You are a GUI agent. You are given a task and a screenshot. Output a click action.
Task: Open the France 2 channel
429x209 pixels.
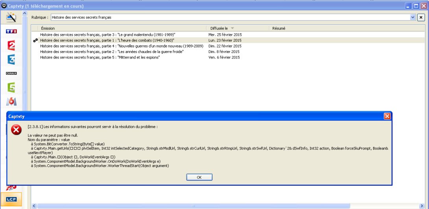(11, 45)
